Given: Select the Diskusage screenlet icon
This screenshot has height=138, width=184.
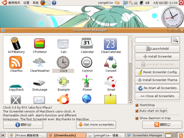Looking at the screenshot, I should (x=39, y=83).
